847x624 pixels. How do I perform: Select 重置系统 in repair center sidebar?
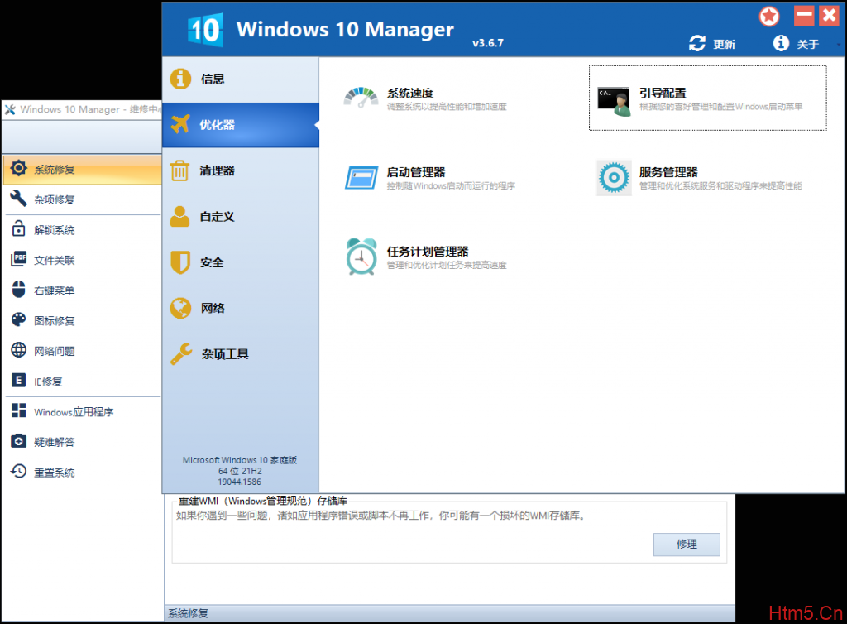pos(82,473)
